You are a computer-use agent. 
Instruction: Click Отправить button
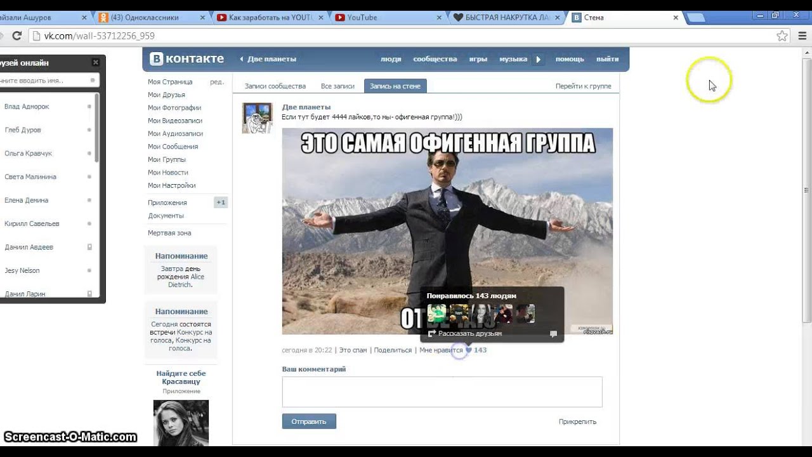pos(309,421)
